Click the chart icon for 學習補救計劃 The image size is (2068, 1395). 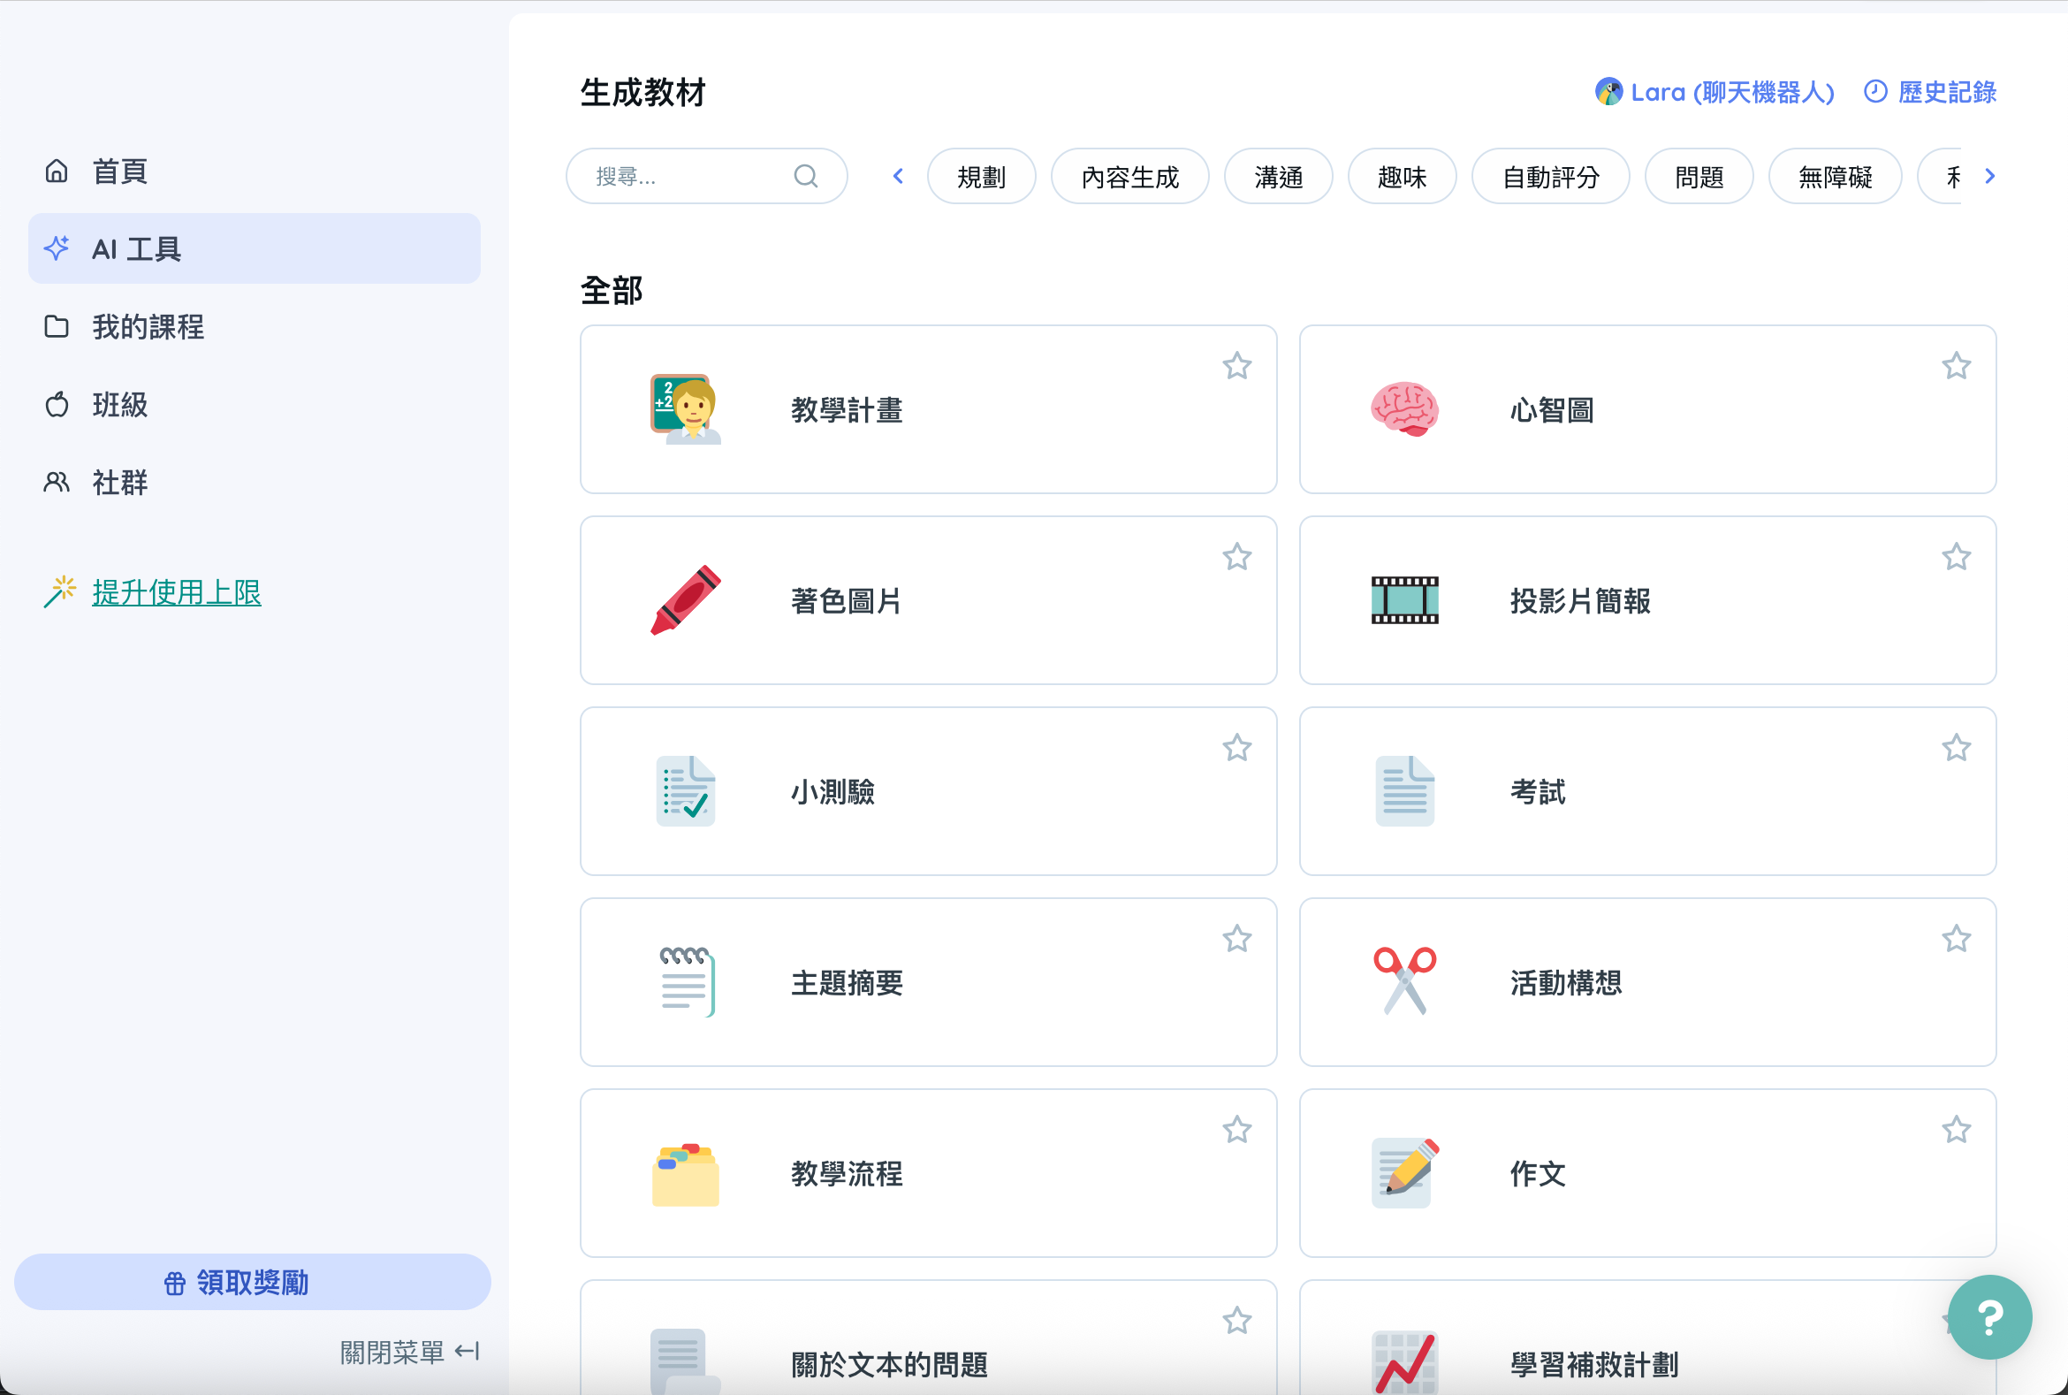tap(1404, 1362)
